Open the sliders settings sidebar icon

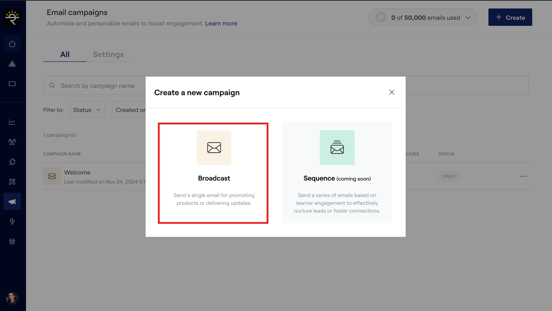12,241
